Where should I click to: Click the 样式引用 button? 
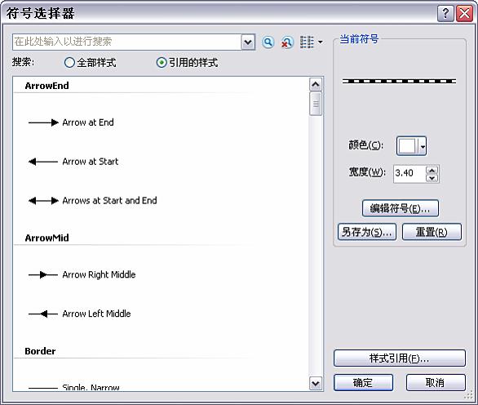[x=400, y=358]
